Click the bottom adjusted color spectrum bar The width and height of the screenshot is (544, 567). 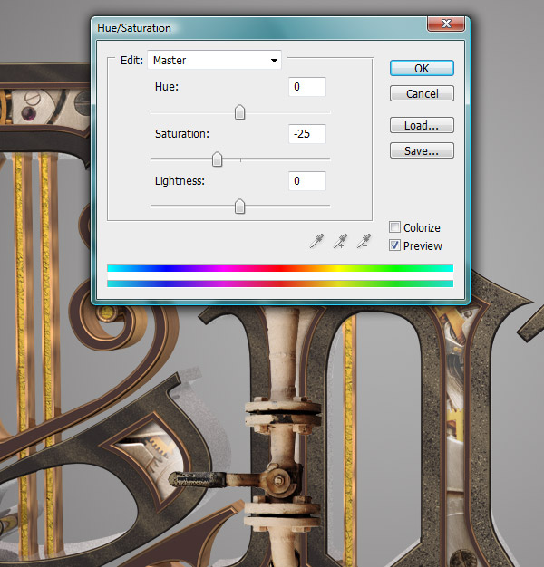(x=280, y=283)
